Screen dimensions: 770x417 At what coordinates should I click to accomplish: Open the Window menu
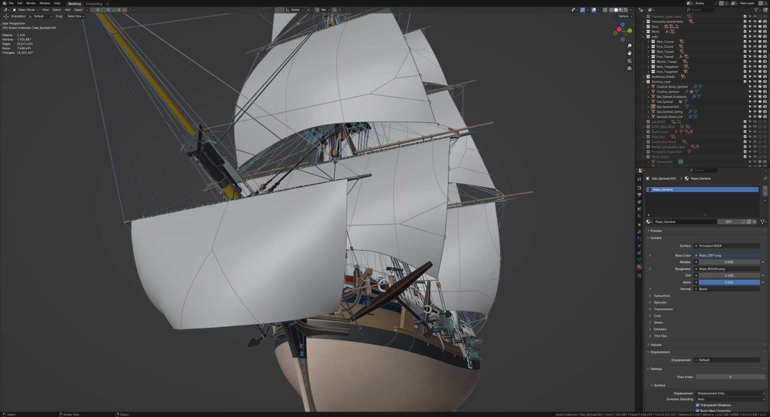(45, 3)
